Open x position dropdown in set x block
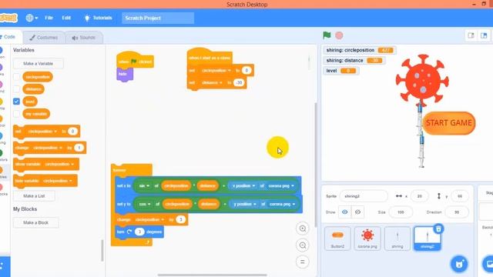Screen dimensions: 493x277 point(243,186)
